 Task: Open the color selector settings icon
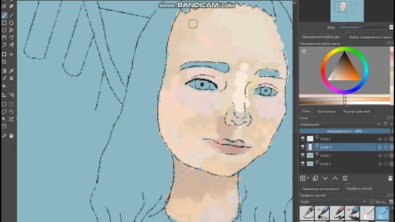tap(304, 52)
